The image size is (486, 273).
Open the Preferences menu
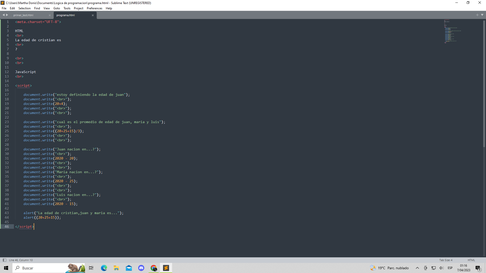click(94, 8)
